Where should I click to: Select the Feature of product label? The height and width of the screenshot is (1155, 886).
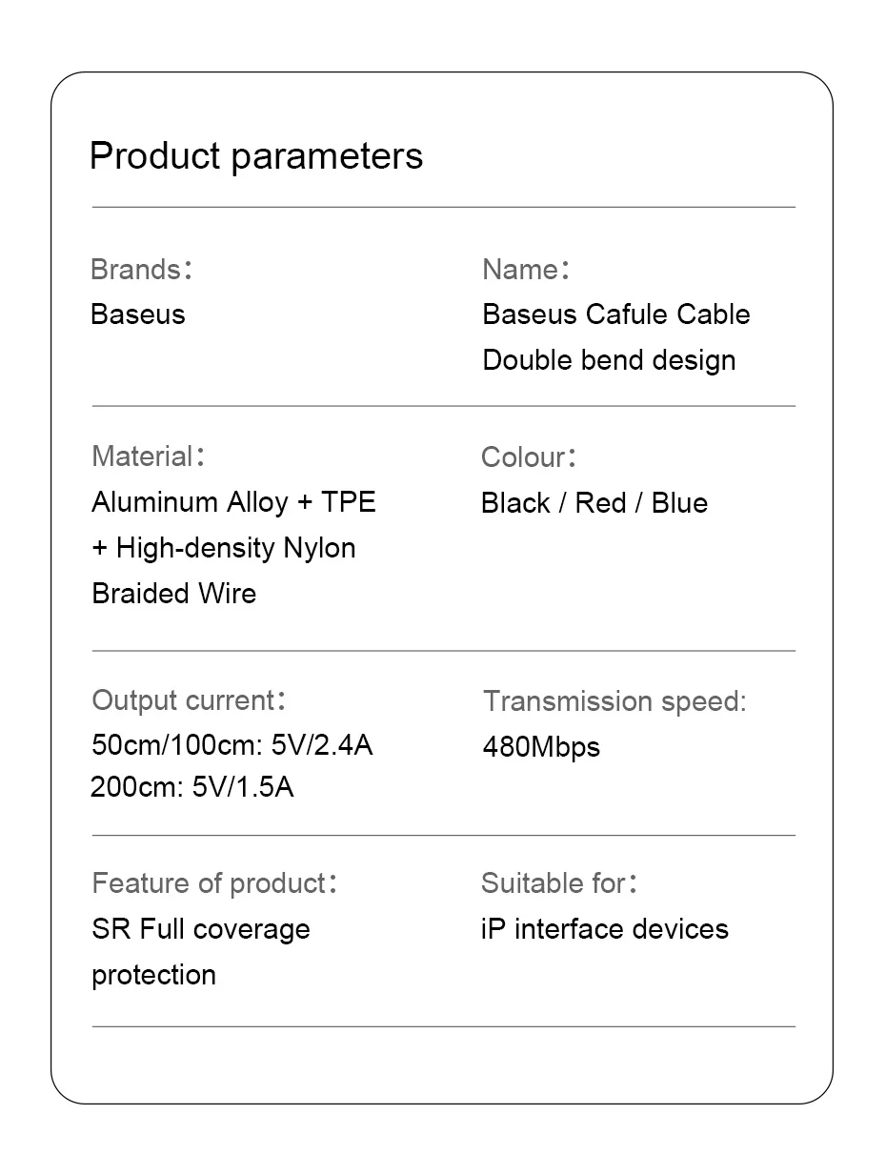(213, 883)
